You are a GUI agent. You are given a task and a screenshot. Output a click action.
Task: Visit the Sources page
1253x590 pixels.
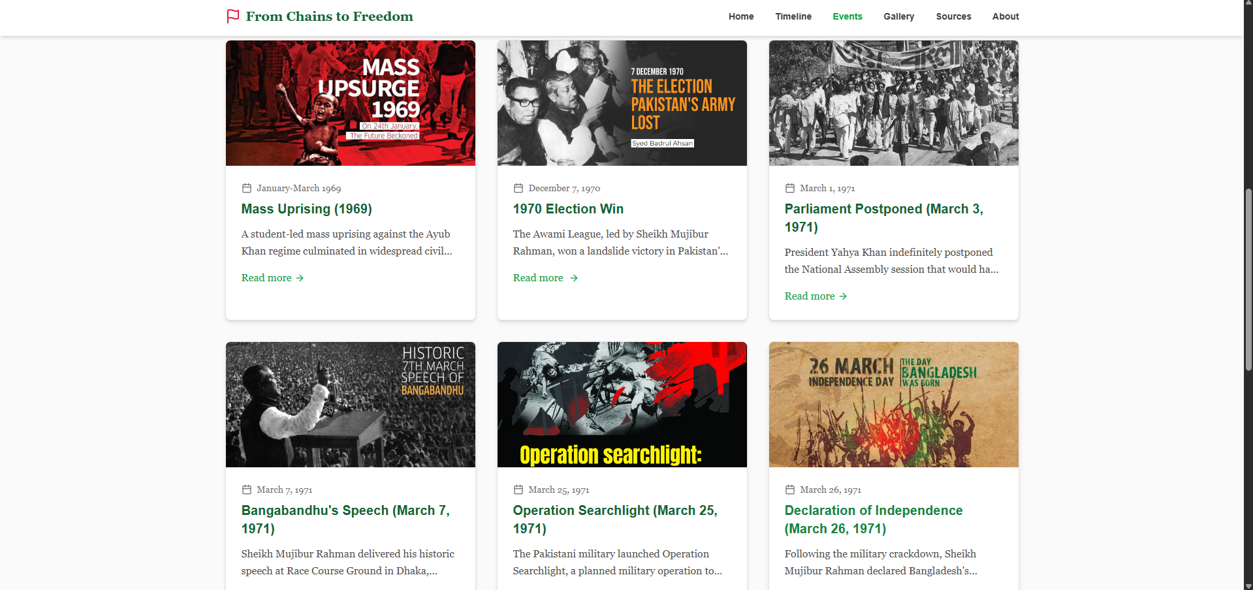[953, 16]
